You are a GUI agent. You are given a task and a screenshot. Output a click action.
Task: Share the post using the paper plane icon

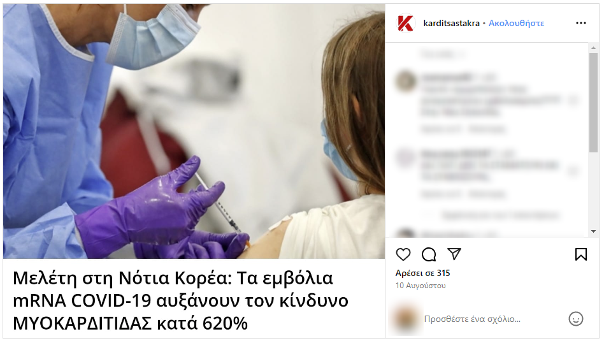click(x=454, y=254)
